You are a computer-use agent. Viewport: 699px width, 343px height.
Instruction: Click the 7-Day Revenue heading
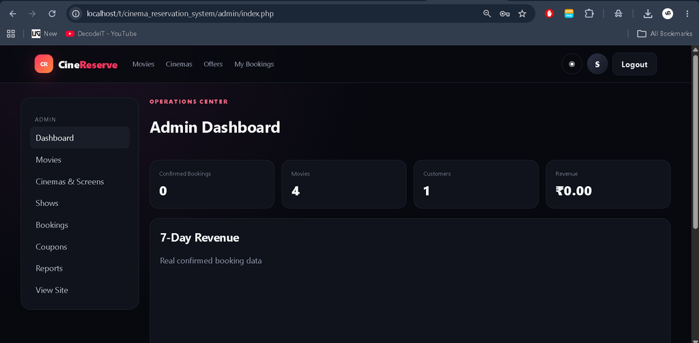coord(200,238)
